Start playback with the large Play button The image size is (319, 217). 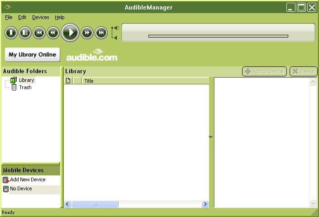[x=70, y=33]
